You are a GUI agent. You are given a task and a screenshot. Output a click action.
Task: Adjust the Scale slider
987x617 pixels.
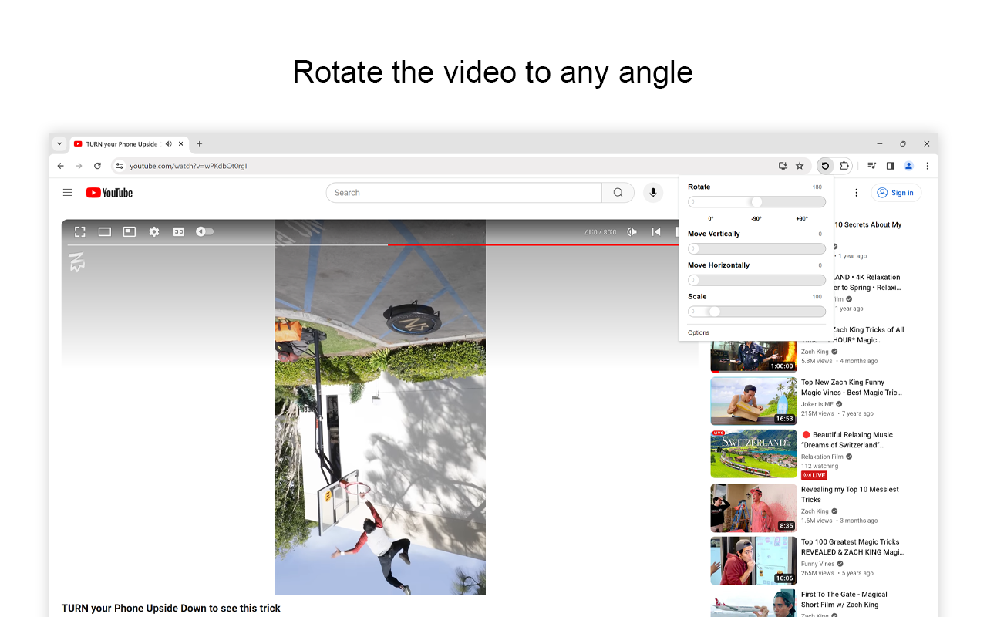713,311
